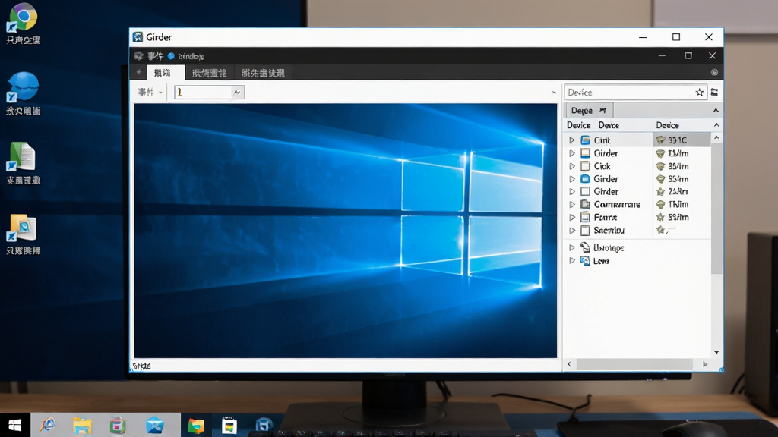
Task: Click the camera icon in the taskbar
Action: coord(264,425)
